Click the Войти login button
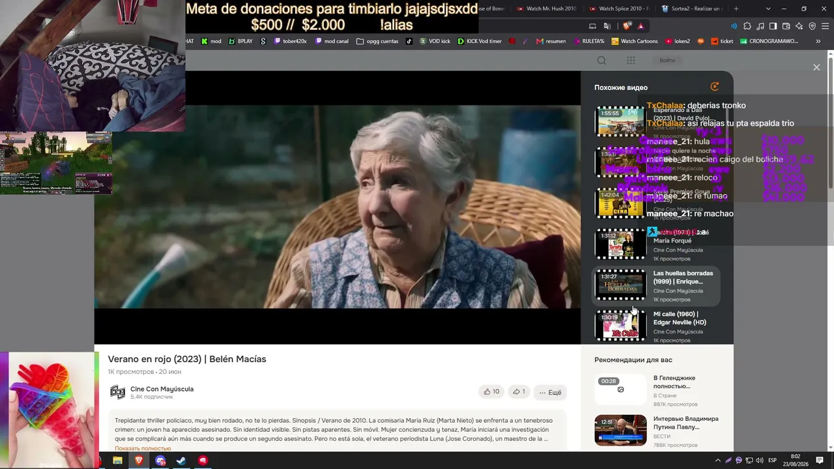Viewport: 834px width, 469px height. click(x=667, y=61)
